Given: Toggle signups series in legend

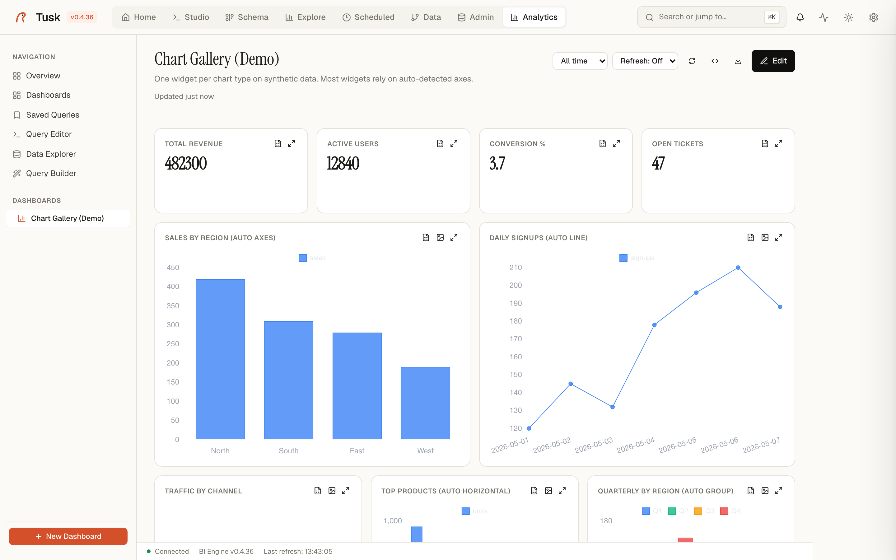Looking at the screenshot, I should (637, 258).
